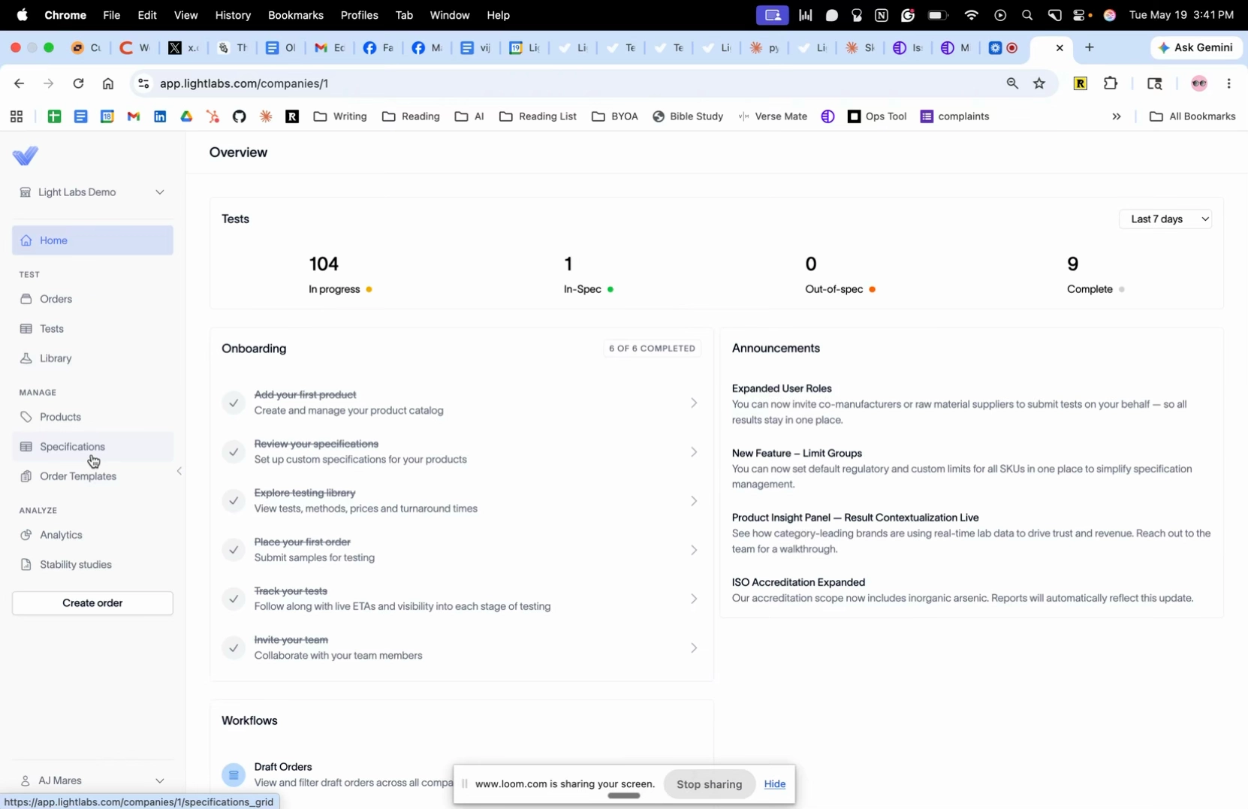1248x809 pixels.
Task: Click the 9 Complete tests stat
Action: click(x=1096, y=274)
